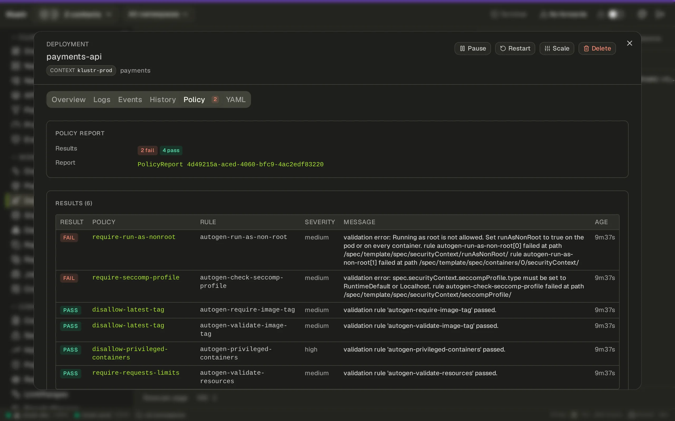Open require-run-as-nonroot policy link
This screenshot has height=421, width=675.
coord(134,237)
